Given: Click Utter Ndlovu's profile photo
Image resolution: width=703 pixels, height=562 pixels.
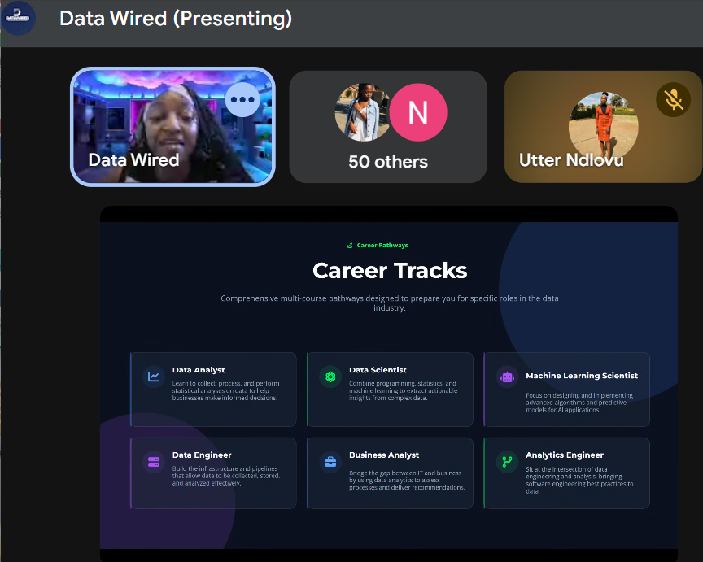Looking at the screenshot, I should click(604, 126).
